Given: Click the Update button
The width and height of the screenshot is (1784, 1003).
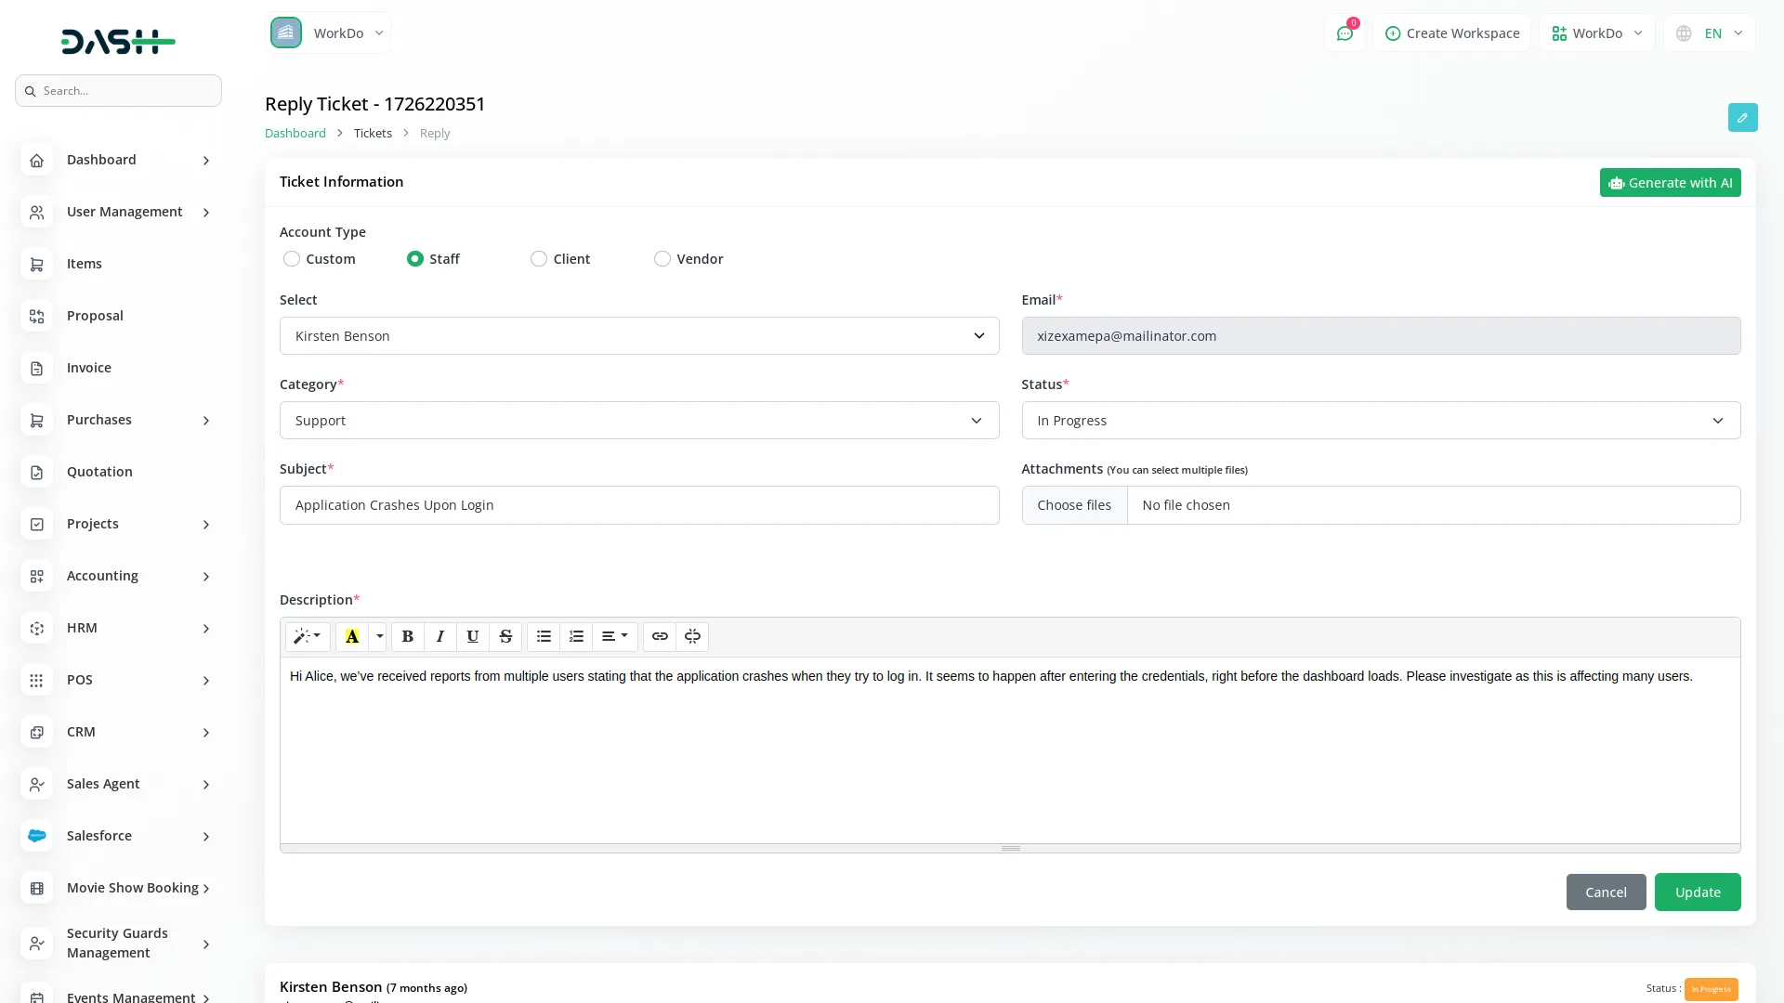Looking at the screenshot, I should point(1697,892).
